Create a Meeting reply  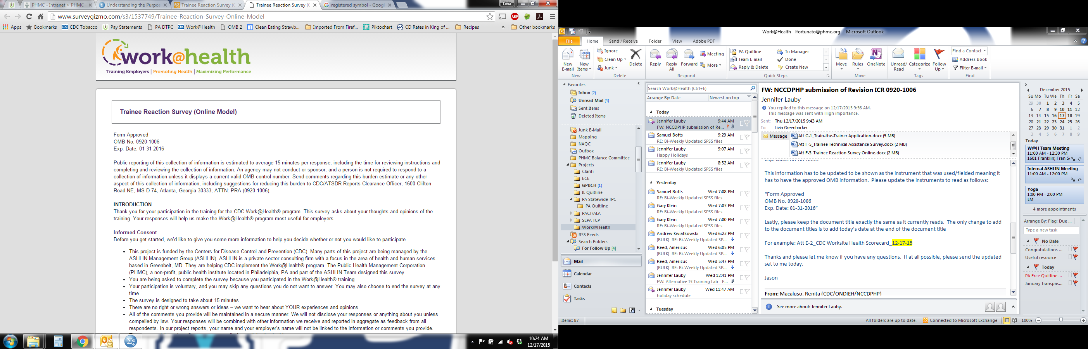(x=712, y=54)
